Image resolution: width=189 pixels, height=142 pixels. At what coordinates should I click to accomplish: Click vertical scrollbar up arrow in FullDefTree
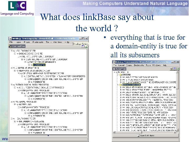(x=177, y=72)
